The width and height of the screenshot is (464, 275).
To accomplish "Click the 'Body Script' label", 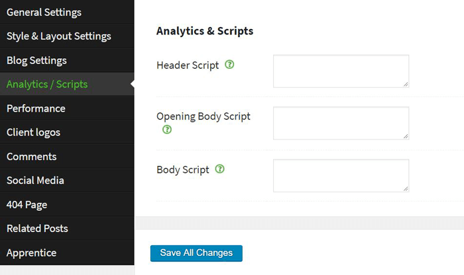I will (182, 170).
